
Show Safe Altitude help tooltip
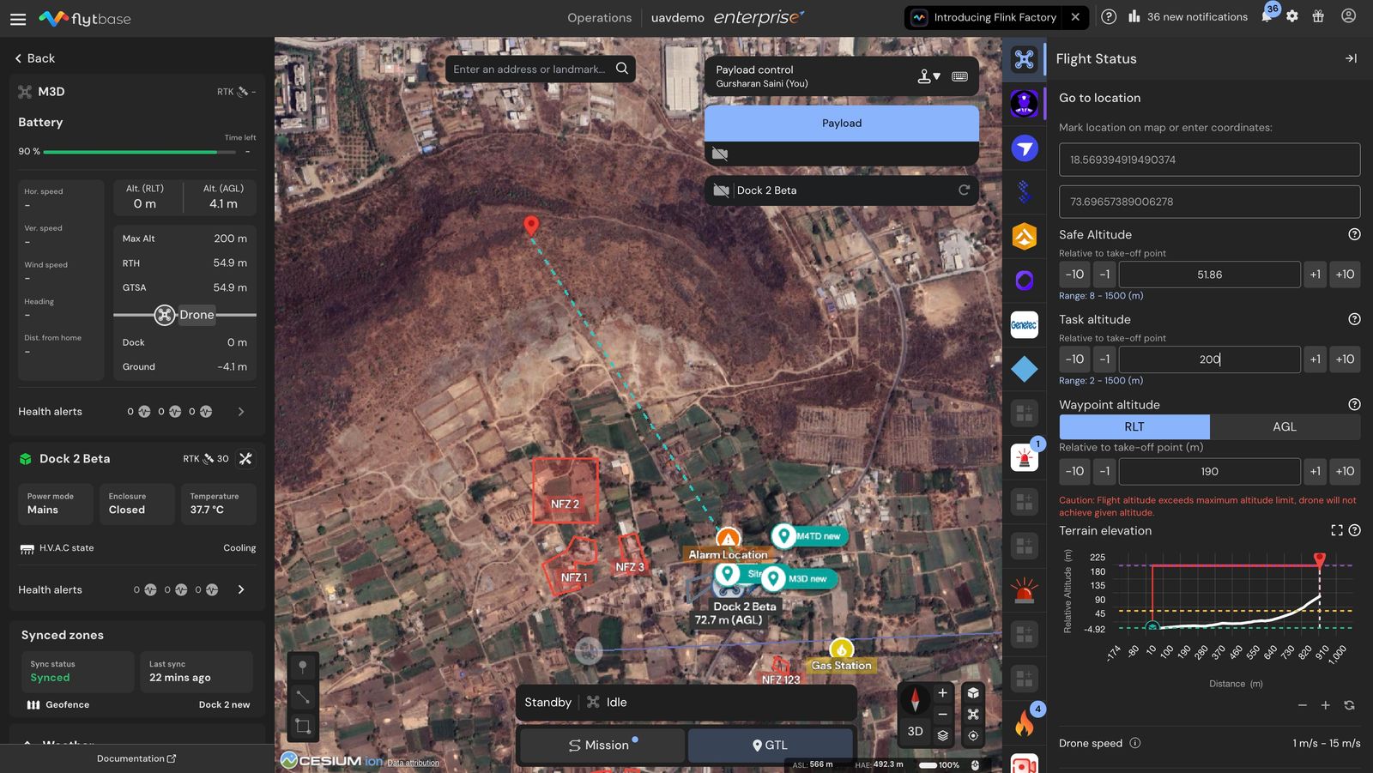[x=1354, y=234]
